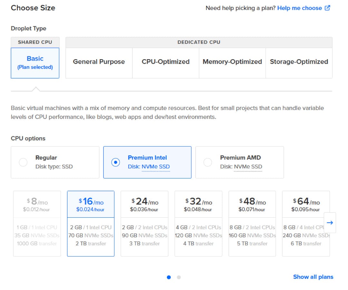
Task: Open the Help me choose link
Action: (299, 8)
